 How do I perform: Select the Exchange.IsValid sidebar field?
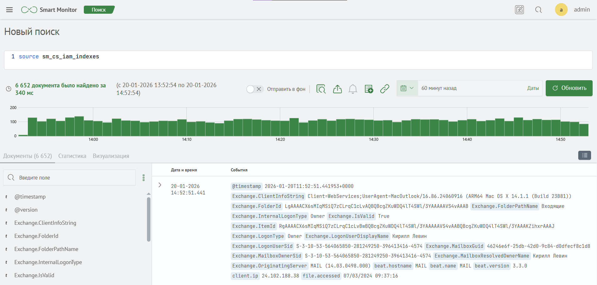[34, 275]
